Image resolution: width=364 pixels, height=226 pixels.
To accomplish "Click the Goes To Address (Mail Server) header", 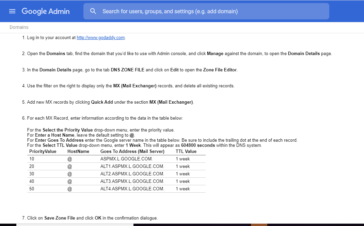I will coord(132,151).
